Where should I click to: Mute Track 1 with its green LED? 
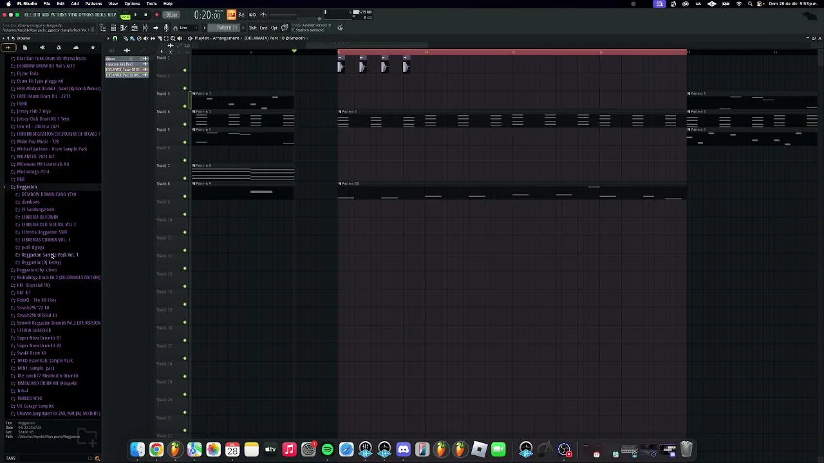point(185,70)
